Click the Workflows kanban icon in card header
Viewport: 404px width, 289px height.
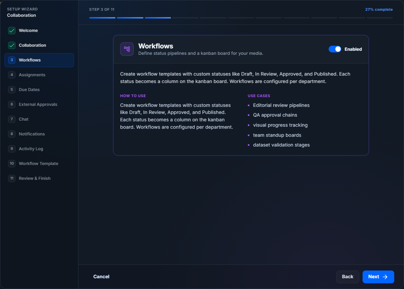[127, 49]
